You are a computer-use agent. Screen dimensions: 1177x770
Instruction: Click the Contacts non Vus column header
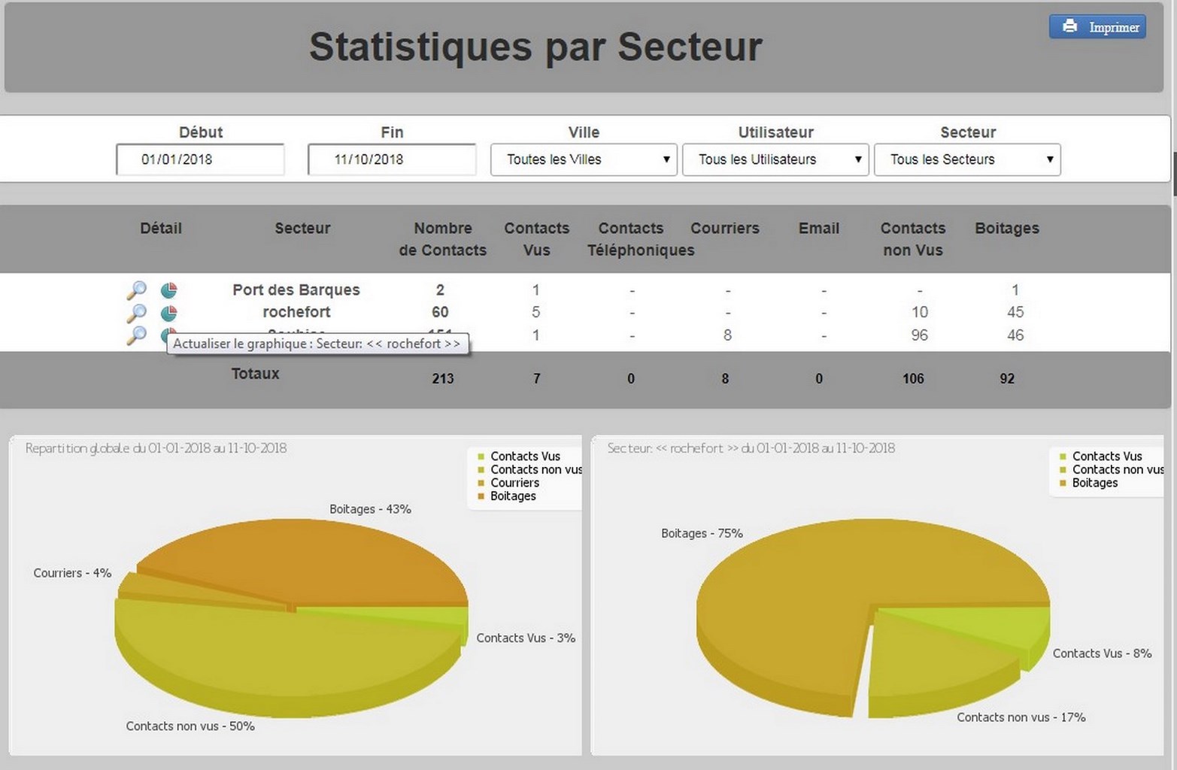coord(912,239)
